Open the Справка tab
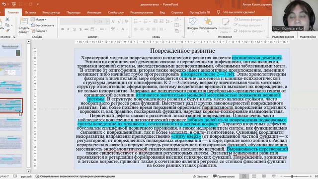The width and height of the screenshot is (318, 179). pyautogui.click(x=177, y=12)
